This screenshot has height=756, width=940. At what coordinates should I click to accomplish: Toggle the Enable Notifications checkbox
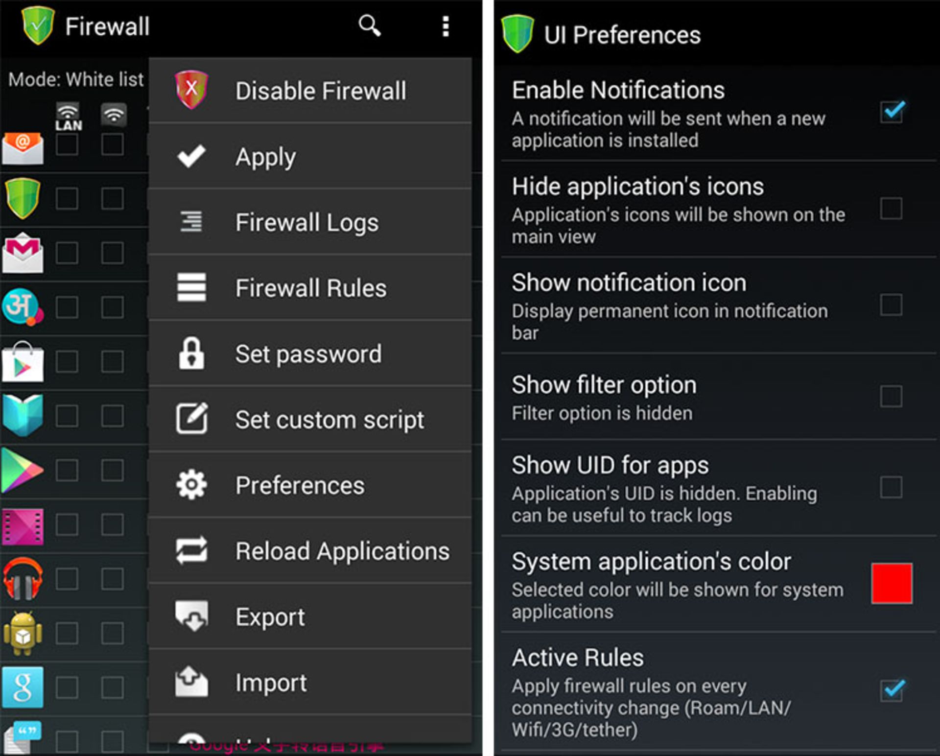(892, 112)
